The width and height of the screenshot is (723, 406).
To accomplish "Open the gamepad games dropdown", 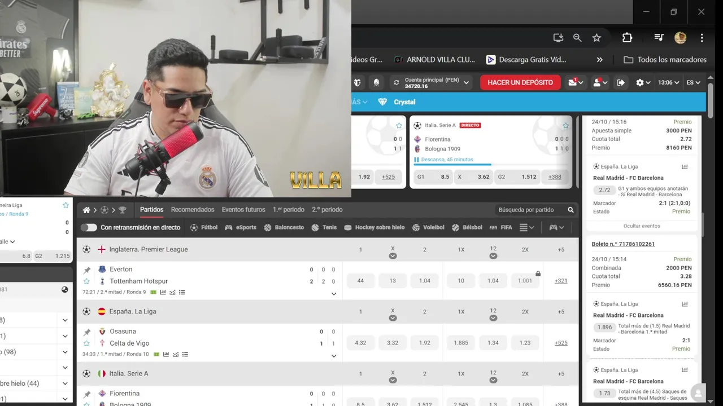I will click(556, 227).
